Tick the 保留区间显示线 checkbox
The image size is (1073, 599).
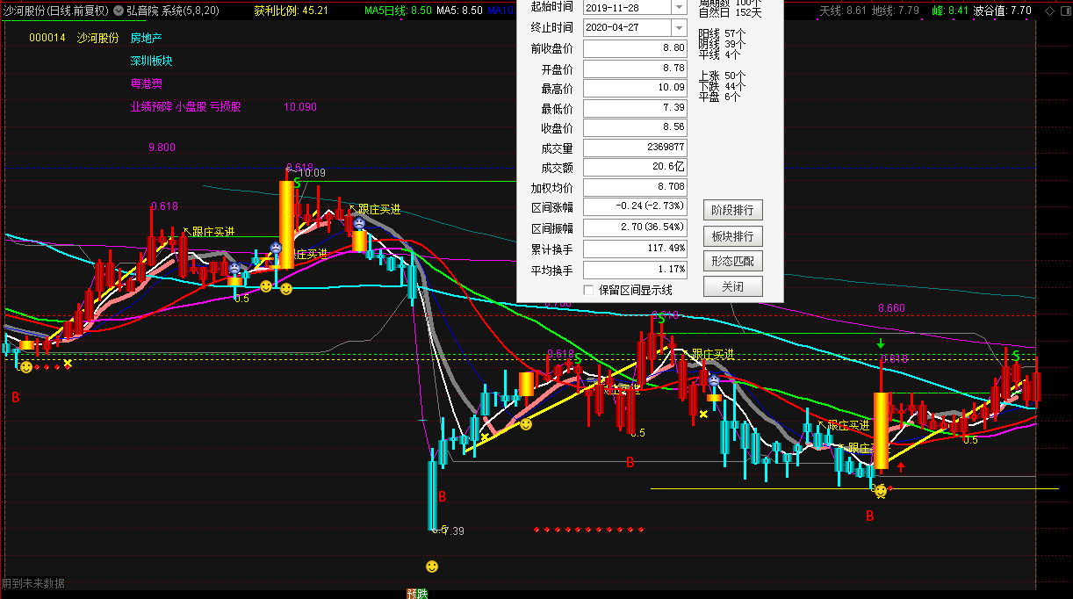pyautogui.click(x=588, y=289)
